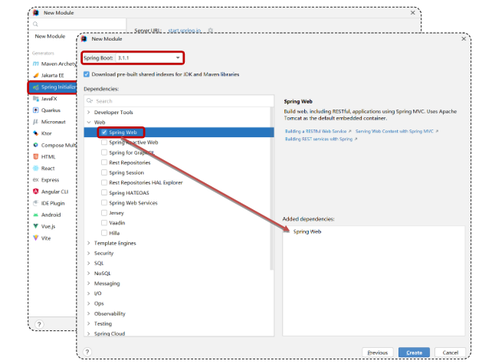Open Building a RESTful Web Service link
The image size is (482, 364).
pos(318,131)
